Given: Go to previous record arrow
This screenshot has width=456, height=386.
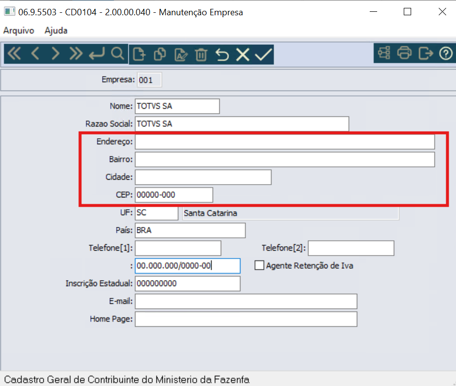Looking at the screenshot, I should pyautogui.click(x=35, y=54).
